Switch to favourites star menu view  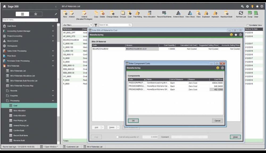(36, 14)
